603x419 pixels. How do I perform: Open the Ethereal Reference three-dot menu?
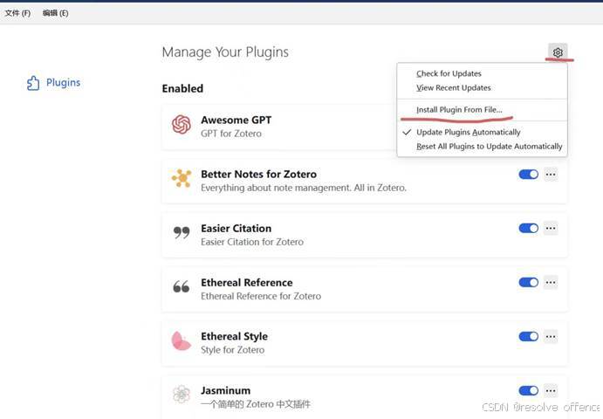(x=551, y=283)
